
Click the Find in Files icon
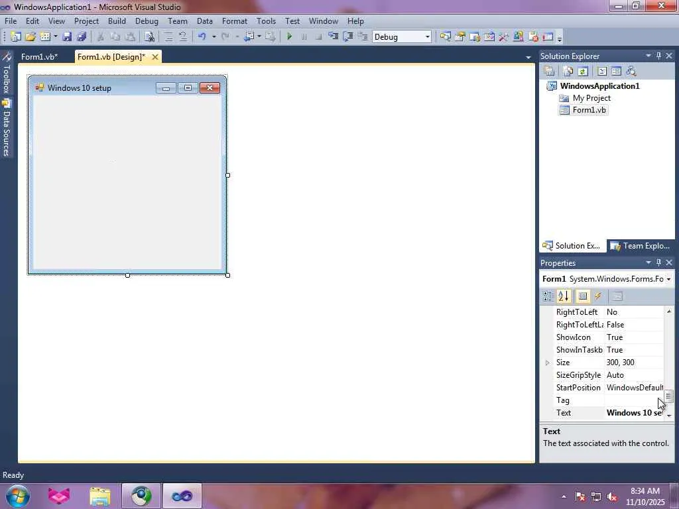pyautogui.click(x=149, y=37)
